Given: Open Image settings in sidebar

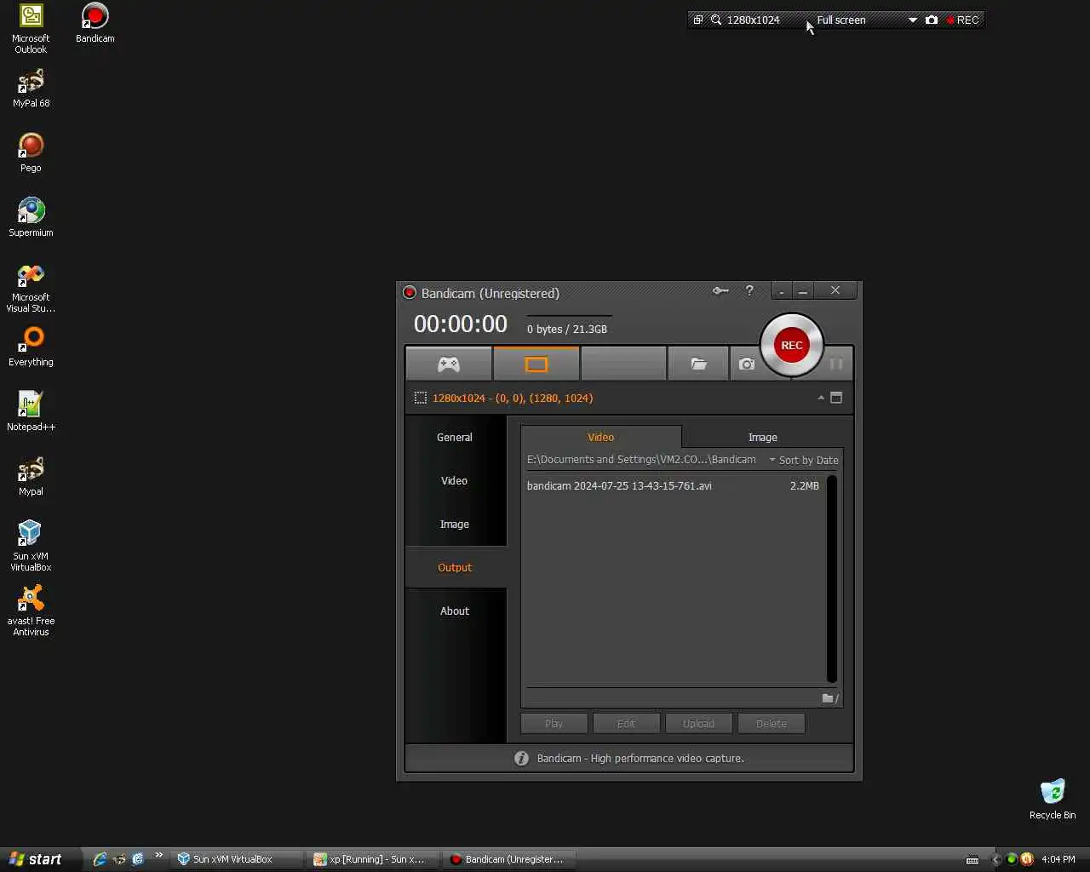Looking at the screenshot, I should [455, 524].
